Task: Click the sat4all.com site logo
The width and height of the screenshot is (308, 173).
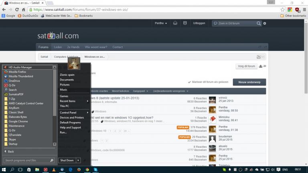Action: (58, 36)
